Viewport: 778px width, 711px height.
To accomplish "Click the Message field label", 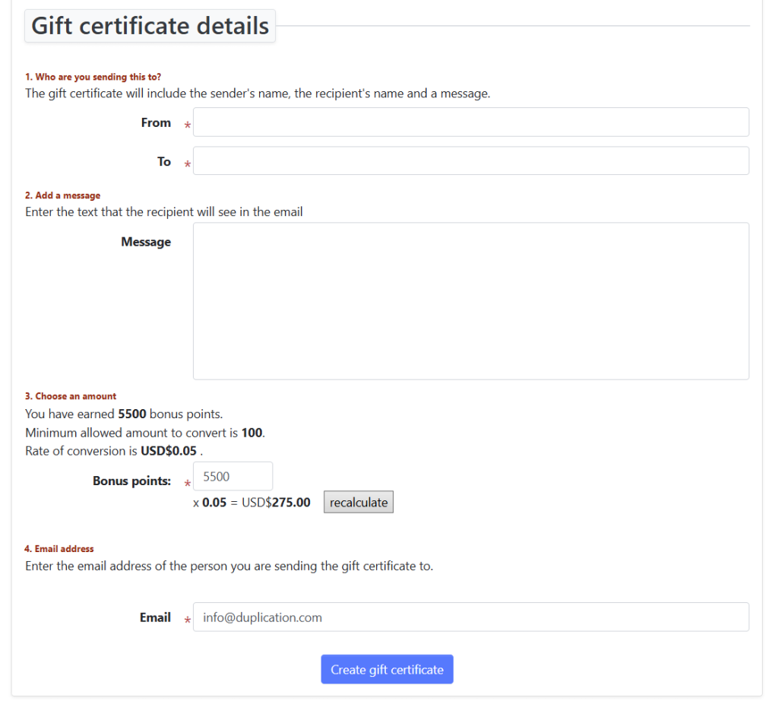I will click(x=146, y=242).
